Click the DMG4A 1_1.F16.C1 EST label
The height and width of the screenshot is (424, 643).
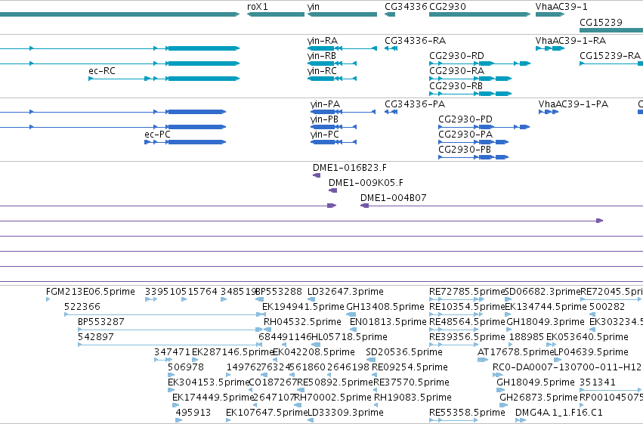click(559, 413)
